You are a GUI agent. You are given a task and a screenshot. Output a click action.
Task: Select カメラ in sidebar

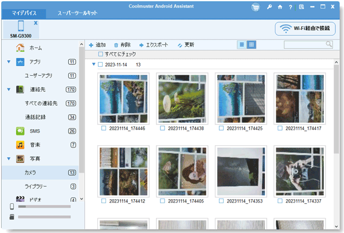click(40, 173)
